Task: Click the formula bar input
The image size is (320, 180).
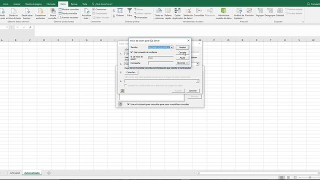Action: pyautogui.click(x=177, y=30)
